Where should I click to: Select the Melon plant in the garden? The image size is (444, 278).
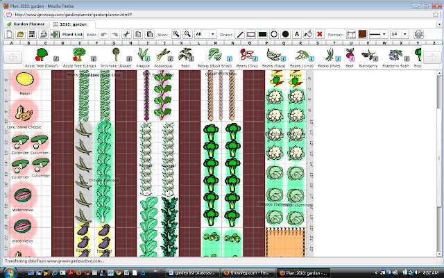[x=25, y=79]
